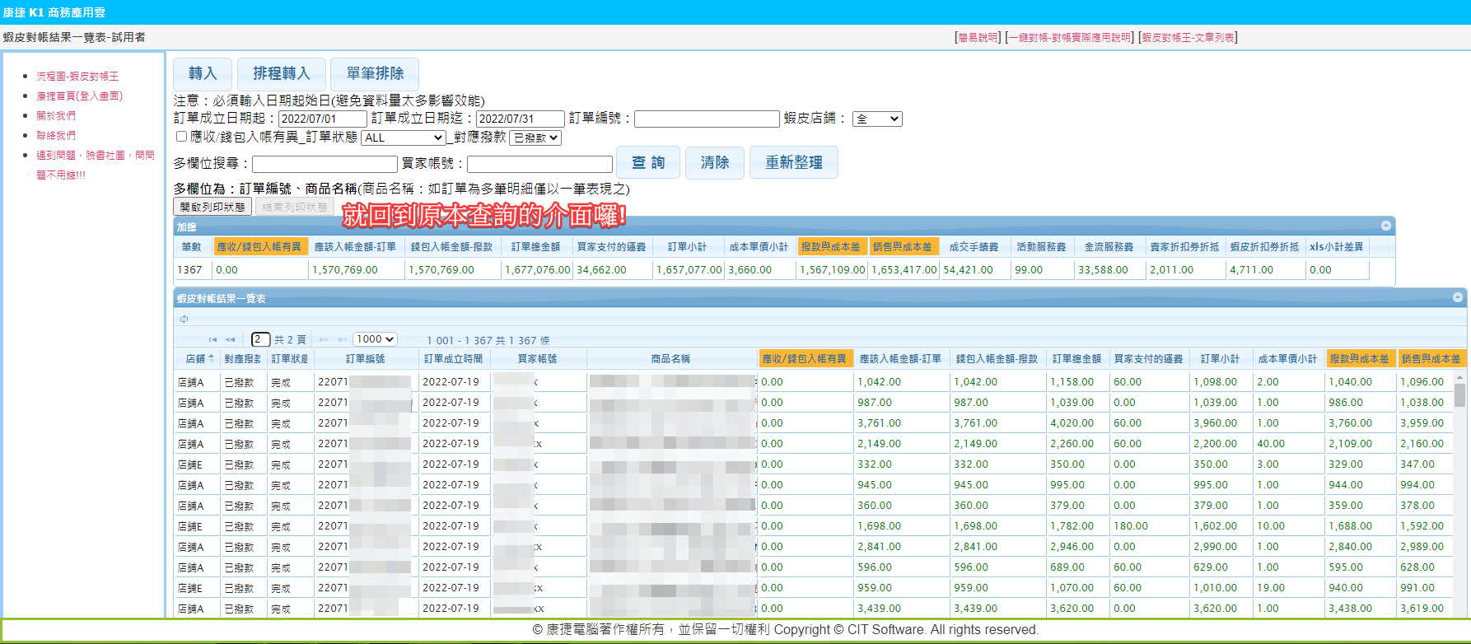Viewport: 1471px width, 644px height.
Task: Open the 蝦皮店鋪 shop dropdown
Action: (876, 119)
